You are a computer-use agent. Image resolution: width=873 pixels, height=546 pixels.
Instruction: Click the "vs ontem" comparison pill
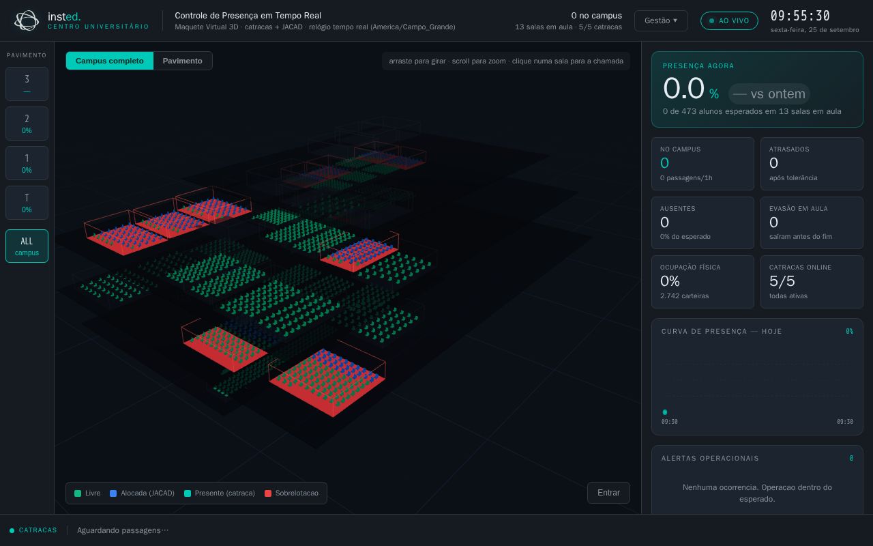769,94
